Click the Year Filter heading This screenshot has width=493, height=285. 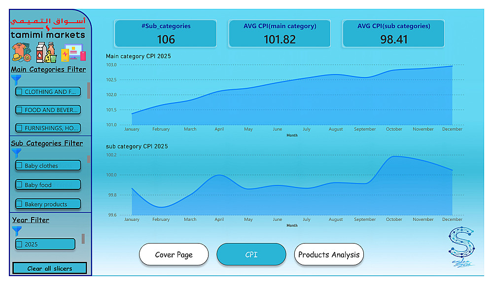[x=31, y=220]
